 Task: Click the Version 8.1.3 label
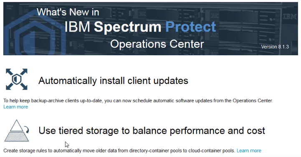point(275,47)
